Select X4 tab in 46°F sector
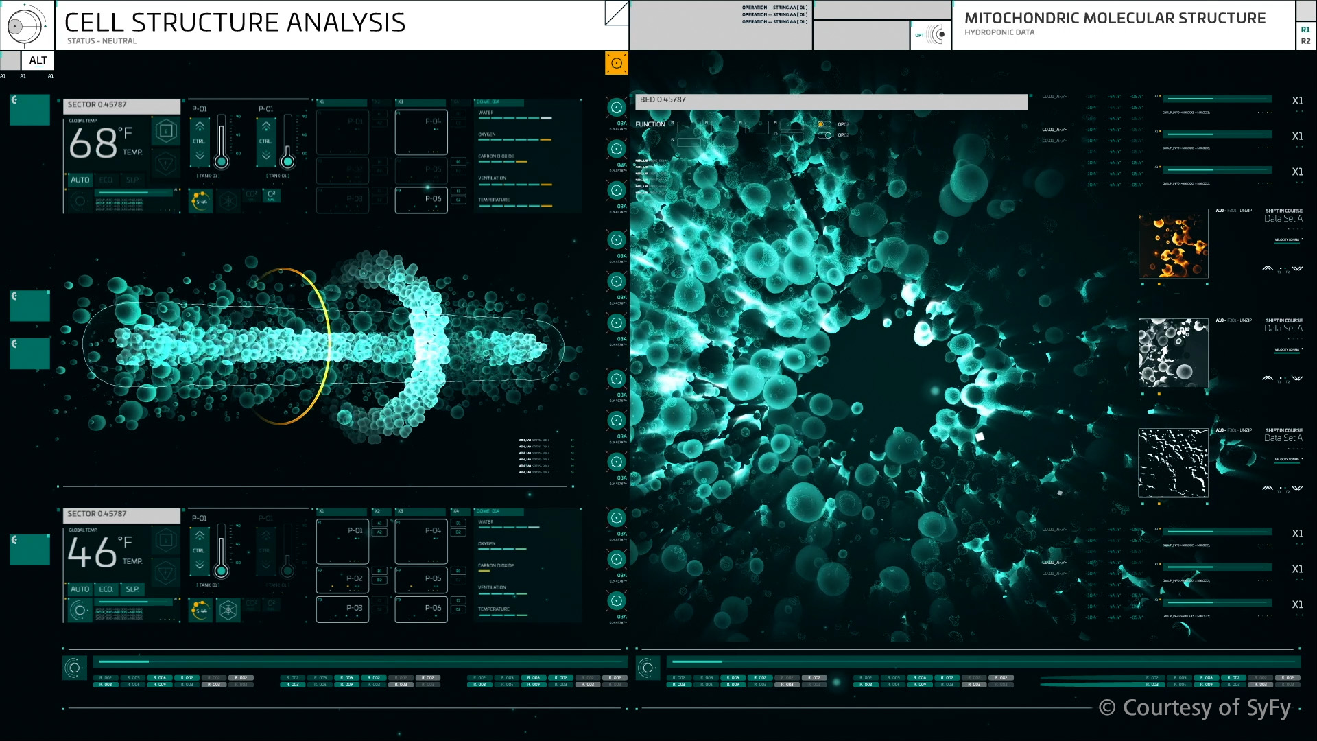Image resolution: width=1317 pixels, height=741 pixels. (460, 511)
